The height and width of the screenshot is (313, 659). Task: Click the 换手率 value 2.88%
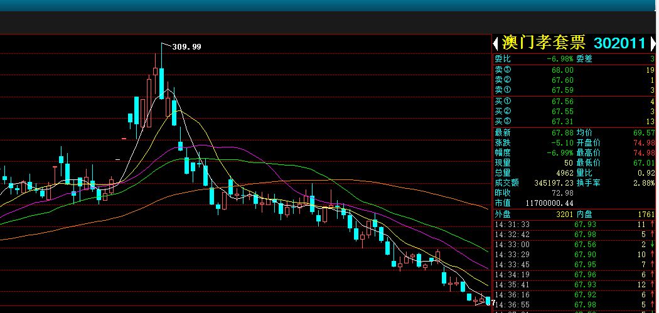pos(645,183)
